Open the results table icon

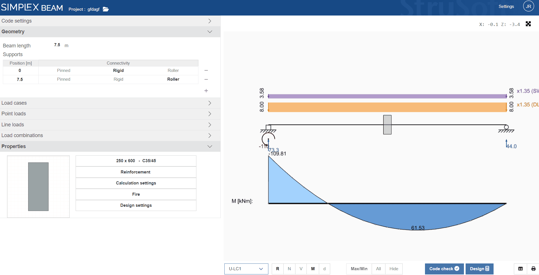coord(521,269)
